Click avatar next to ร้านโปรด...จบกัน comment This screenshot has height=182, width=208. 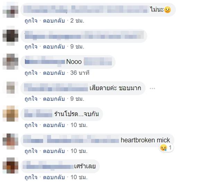10,114
